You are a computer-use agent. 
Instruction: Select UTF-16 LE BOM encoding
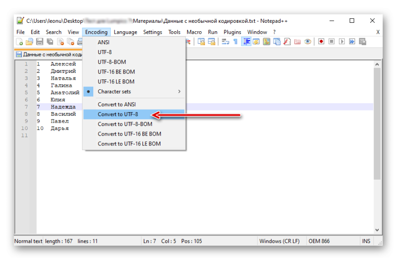pos(134,82)
